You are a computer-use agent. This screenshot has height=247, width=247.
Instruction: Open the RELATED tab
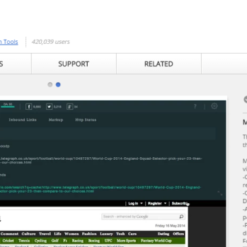click(x=158, y=64)
